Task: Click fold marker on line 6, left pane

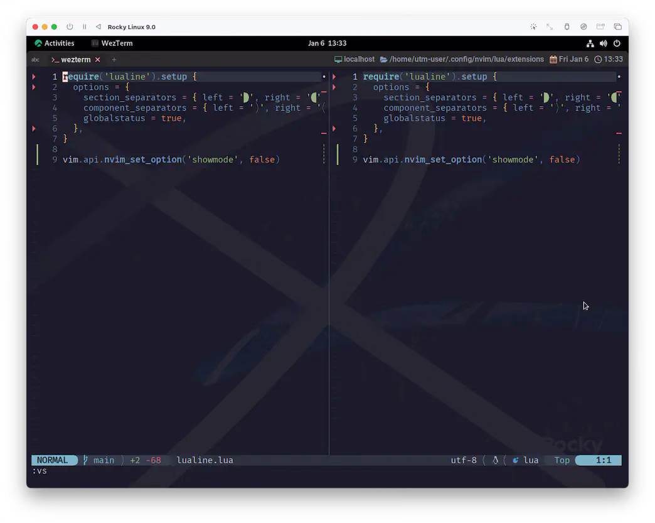Action: [34, 128]
